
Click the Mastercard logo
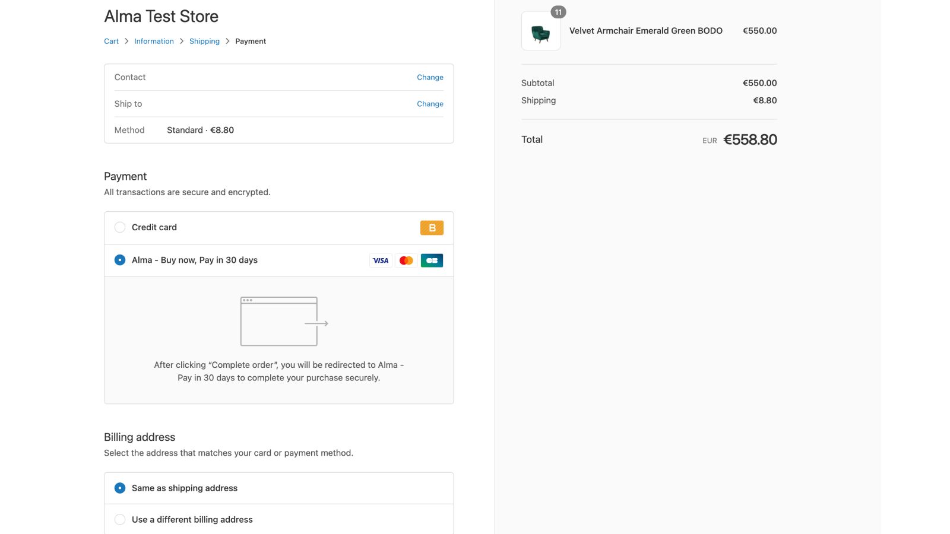click(406, 260)
